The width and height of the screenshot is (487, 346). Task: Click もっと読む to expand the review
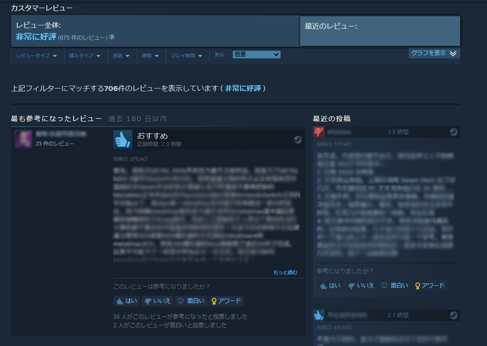click(285, 272)
